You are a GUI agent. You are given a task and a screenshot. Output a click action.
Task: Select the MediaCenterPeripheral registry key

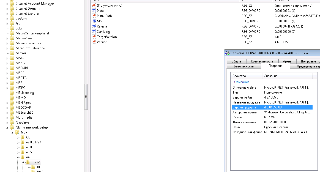(x=32, y=33)
